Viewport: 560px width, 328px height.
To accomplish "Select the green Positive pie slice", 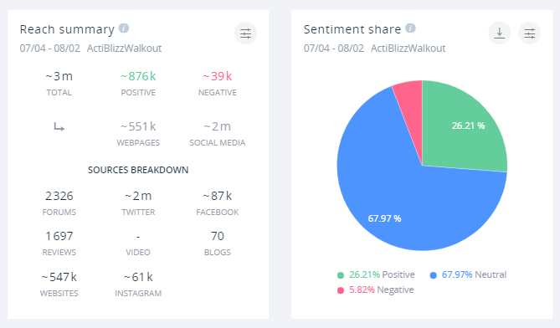I will pos(463,129).
